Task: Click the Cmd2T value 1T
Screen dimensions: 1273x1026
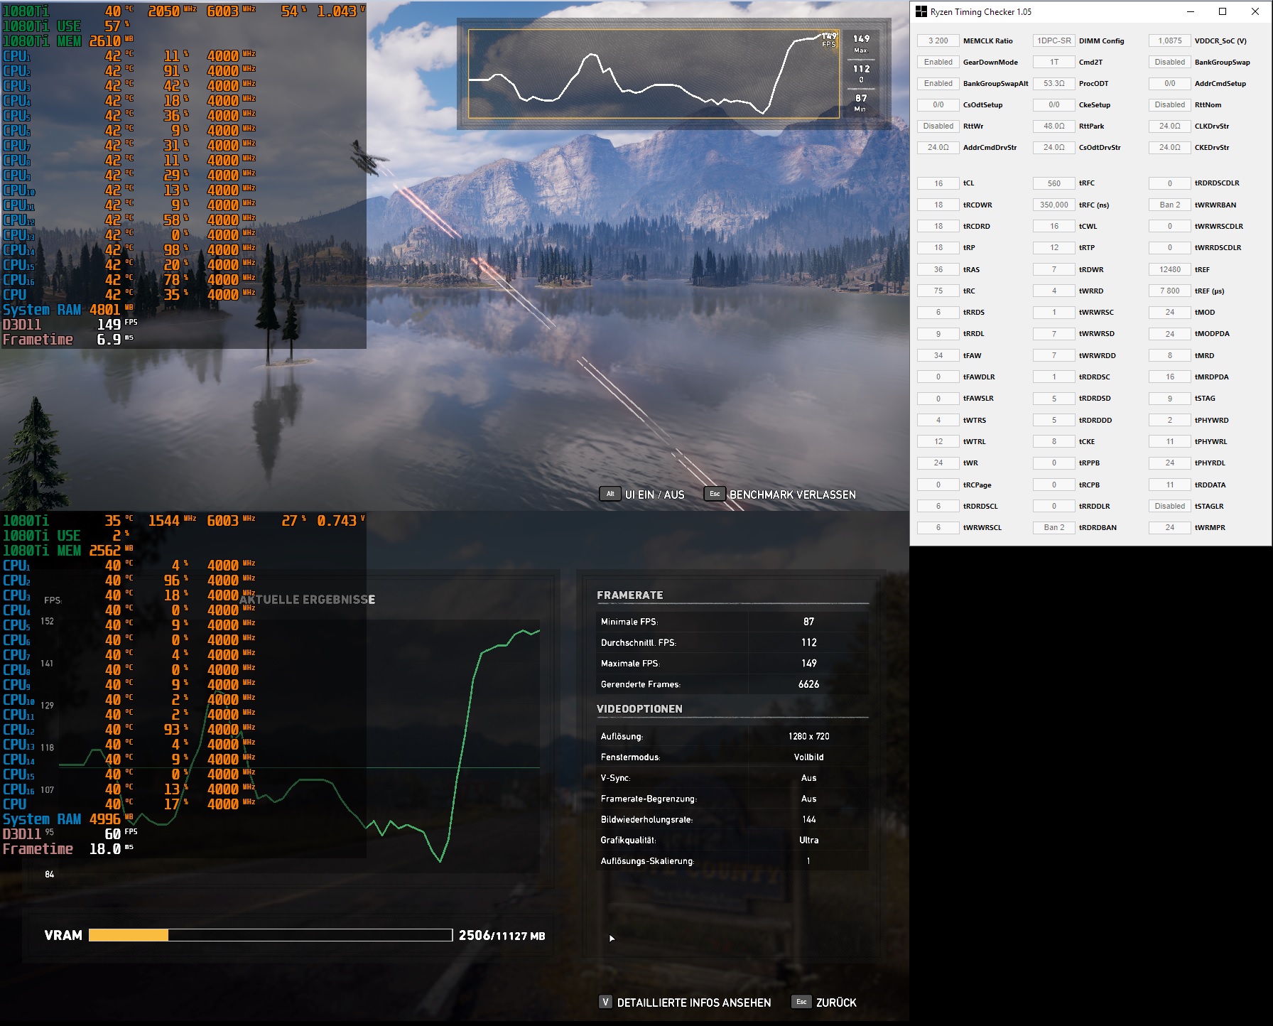Action: (1054, 62)
